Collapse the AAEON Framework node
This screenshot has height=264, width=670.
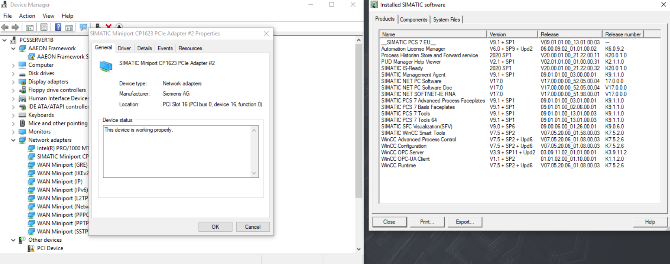[13, 49]
